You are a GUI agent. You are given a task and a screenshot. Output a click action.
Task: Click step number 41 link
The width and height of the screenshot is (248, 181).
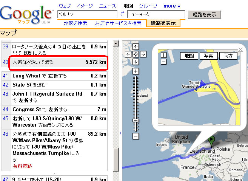[6, 76]
